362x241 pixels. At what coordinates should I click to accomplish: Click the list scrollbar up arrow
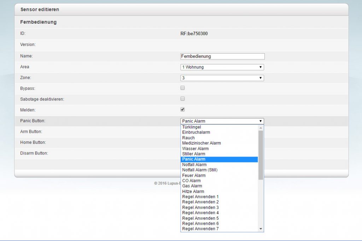[261, 128]
